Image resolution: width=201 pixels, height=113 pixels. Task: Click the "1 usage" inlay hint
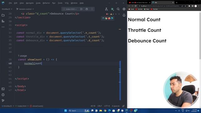click(22, 56)
